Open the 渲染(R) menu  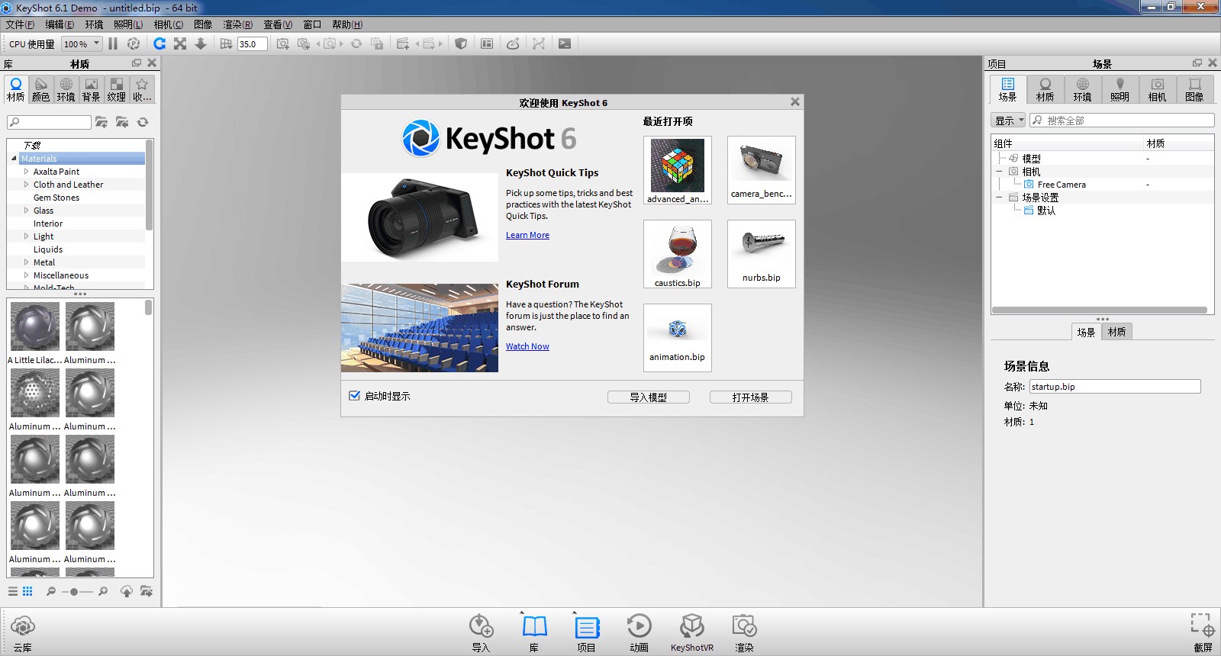(x=237, y=24)
